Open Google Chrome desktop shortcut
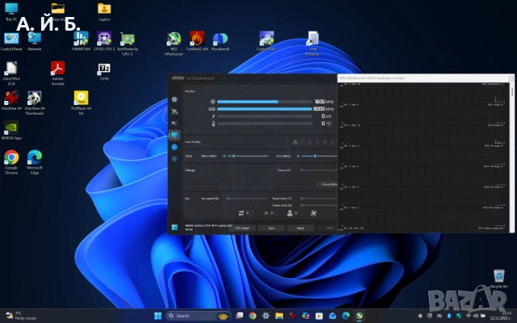This screenshot has width=517, height=323. [x=11, y=161]
